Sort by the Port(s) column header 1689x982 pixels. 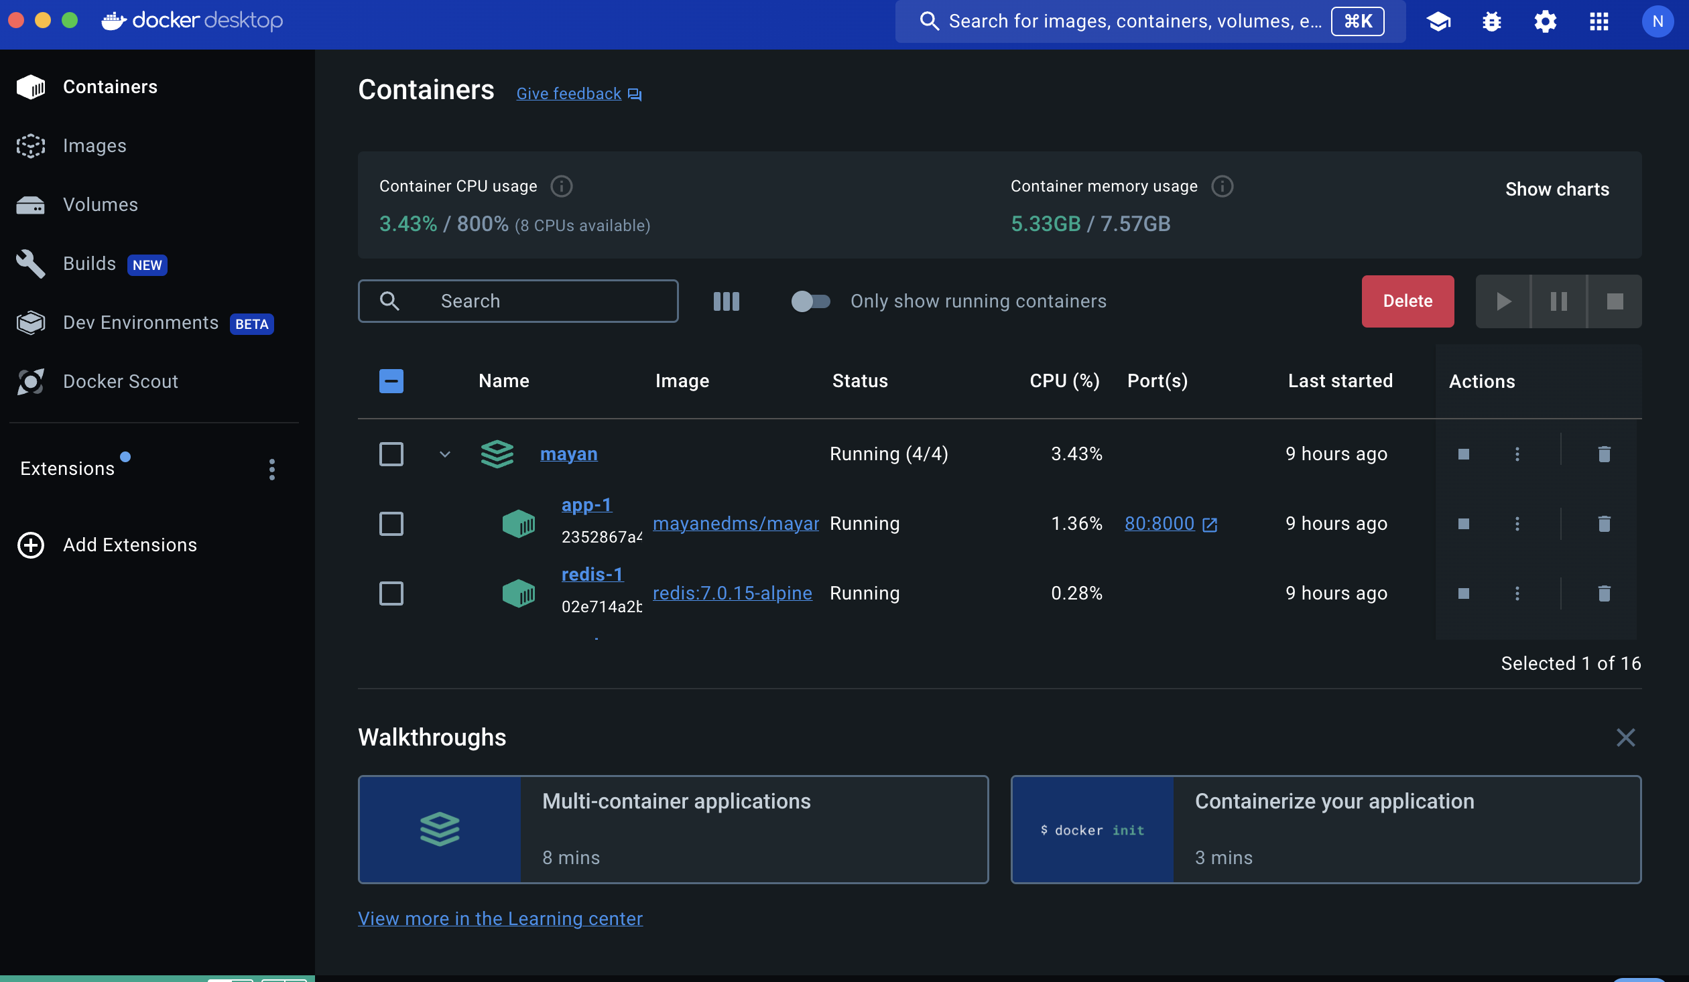pos(1158,381)
